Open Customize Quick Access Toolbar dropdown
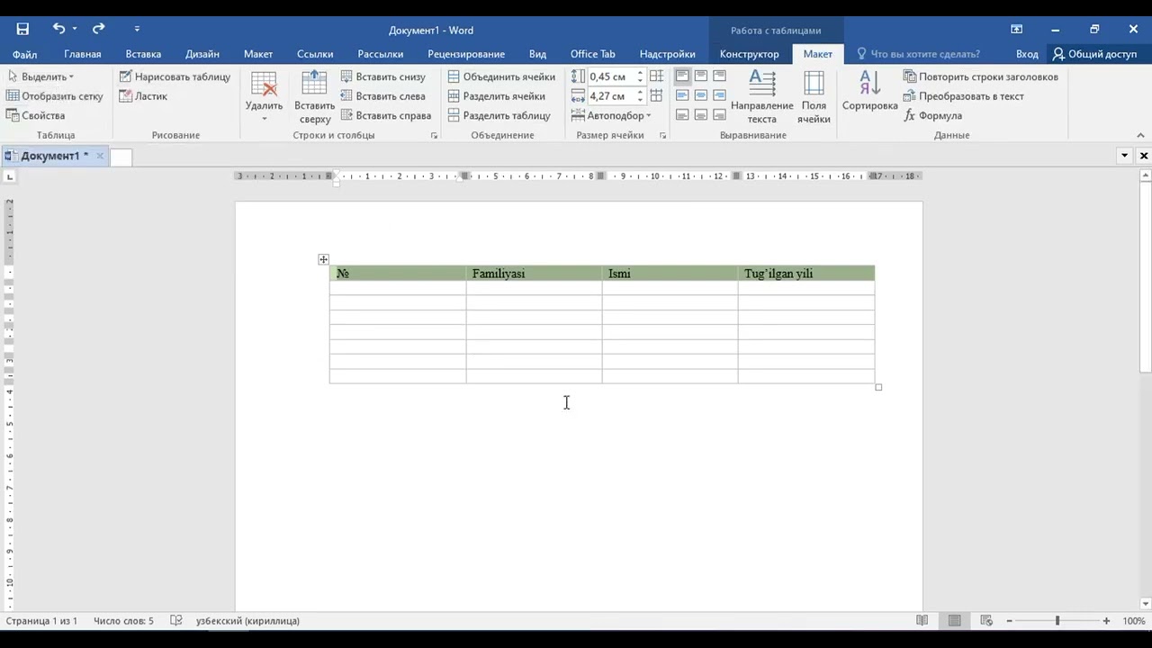1152x648 pixels. click(x=137, y=29)
